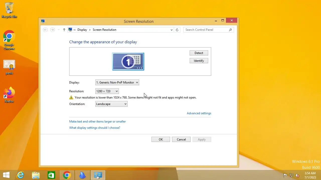
Task: Click the resolution warning icon
Action: (71, 97)
